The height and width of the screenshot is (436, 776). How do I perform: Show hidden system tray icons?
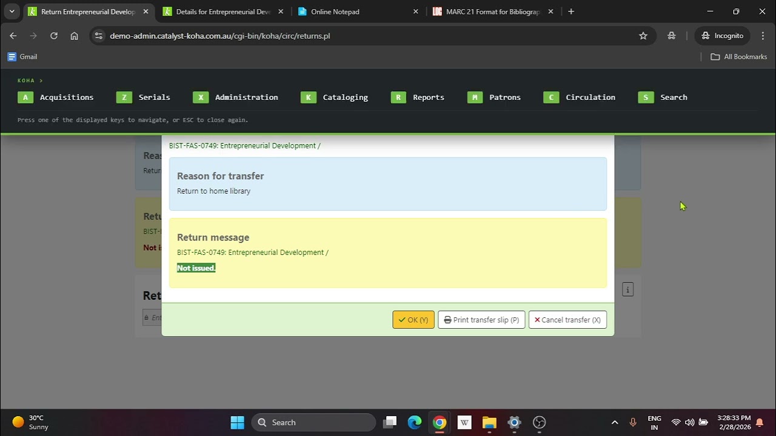615,422
